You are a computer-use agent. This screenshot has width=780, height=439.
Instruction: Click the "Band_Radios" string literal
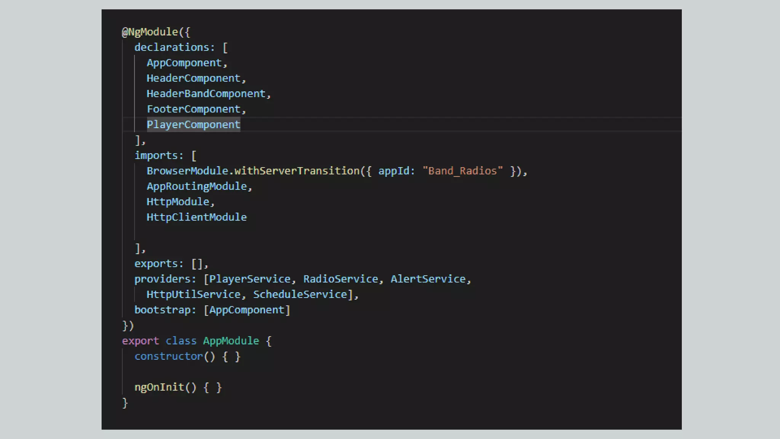pyautogui.click(x=462, y=171)
